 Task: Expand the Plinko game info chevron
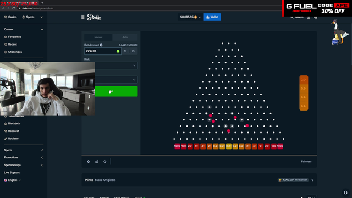312,180
